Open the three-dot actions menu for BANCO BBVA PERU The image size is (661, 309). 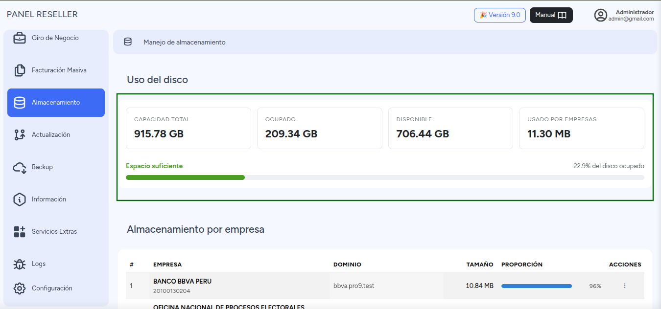pyautogui.click(x=625, y=286)
